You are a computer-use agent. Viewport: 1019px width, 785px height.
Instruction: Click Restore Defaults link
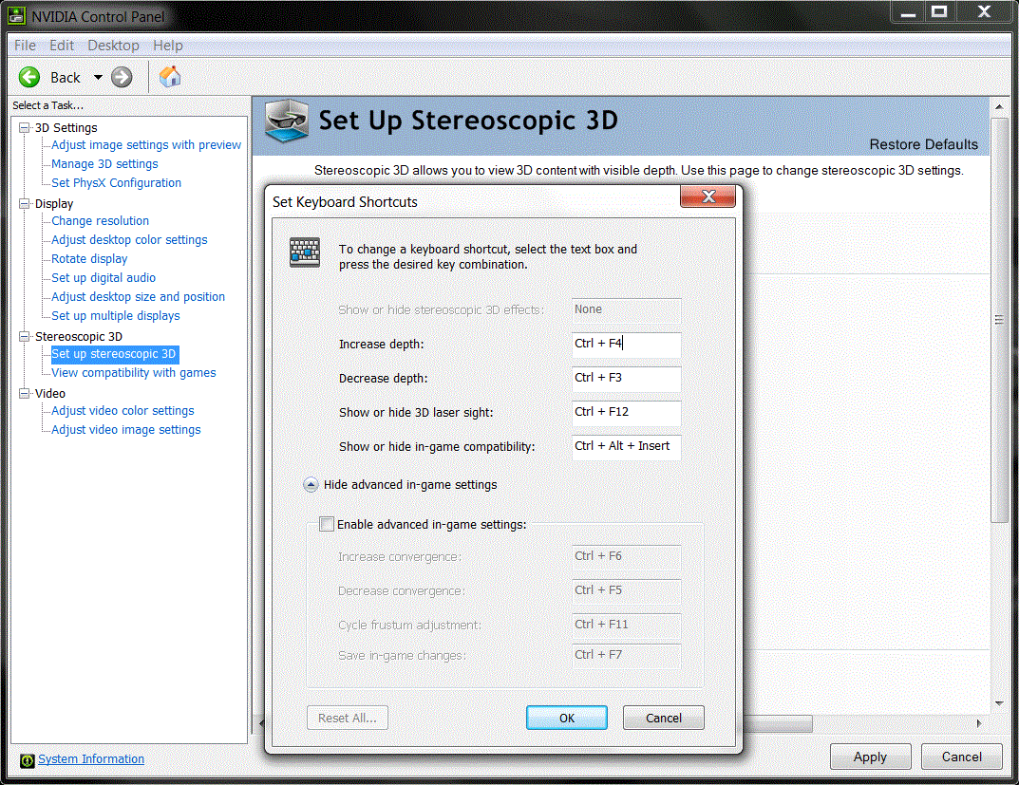click(x=923, y=144)
